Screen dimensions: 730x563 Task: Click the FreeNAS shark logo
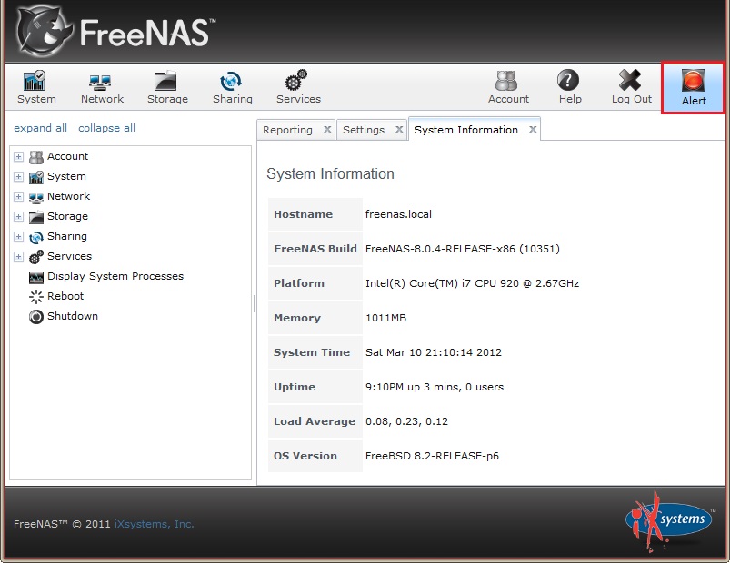click(44, 32)
